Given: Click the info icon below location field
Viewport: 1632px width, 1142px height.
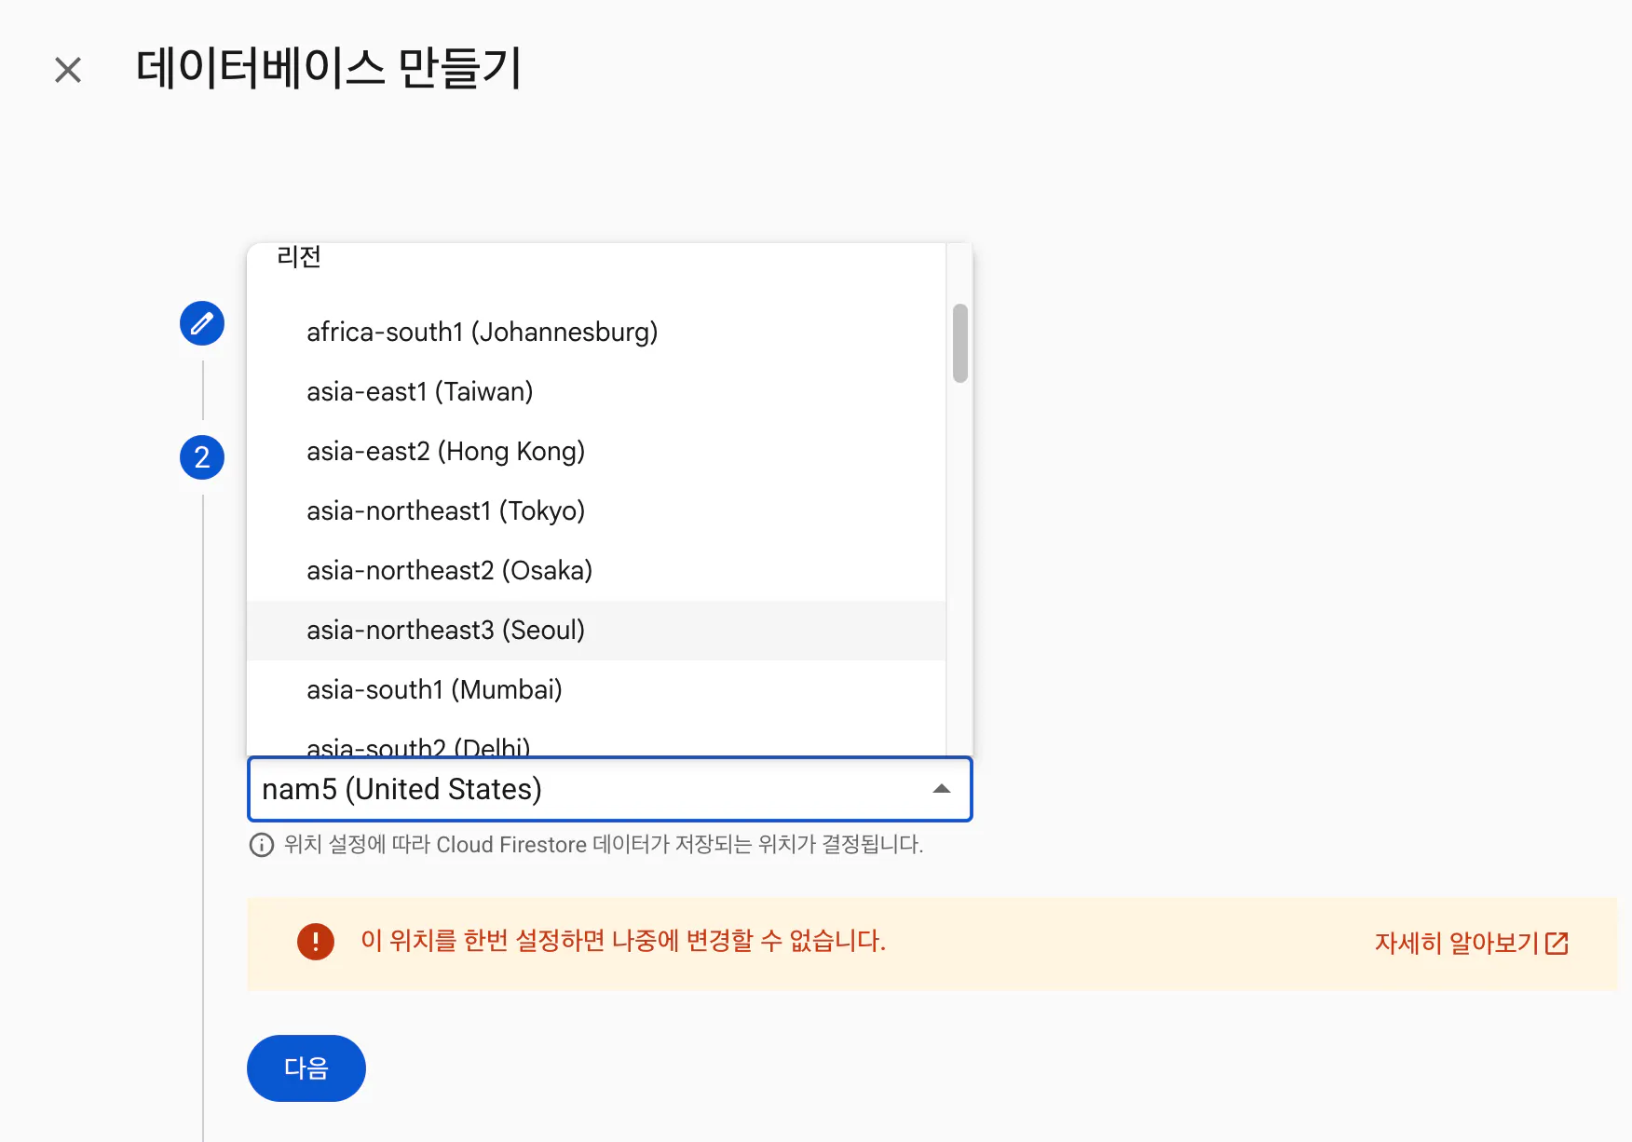Looking at the screenshot, I should point(262,845).
